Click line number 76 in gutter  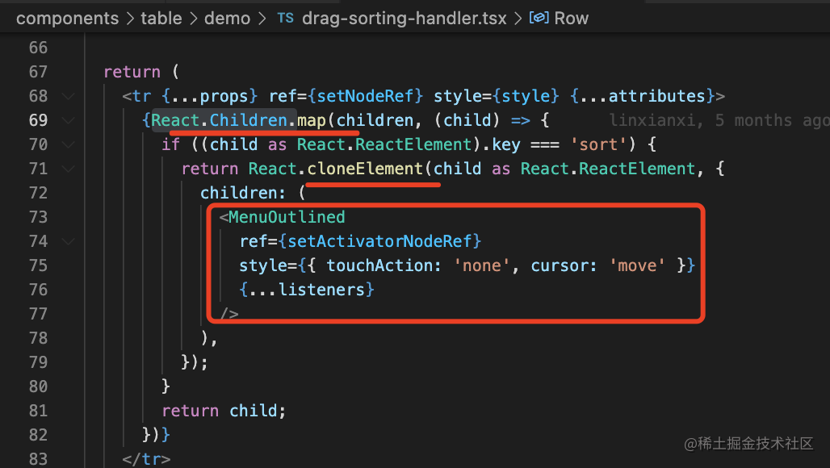38,290
